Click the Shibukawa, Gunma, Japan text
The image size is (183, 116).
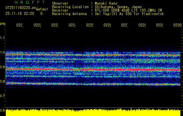(x=118, y=7)
